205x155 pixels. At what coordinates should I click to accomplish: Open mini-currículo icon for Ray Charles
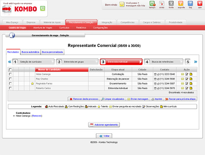click(x=191, y=79)
